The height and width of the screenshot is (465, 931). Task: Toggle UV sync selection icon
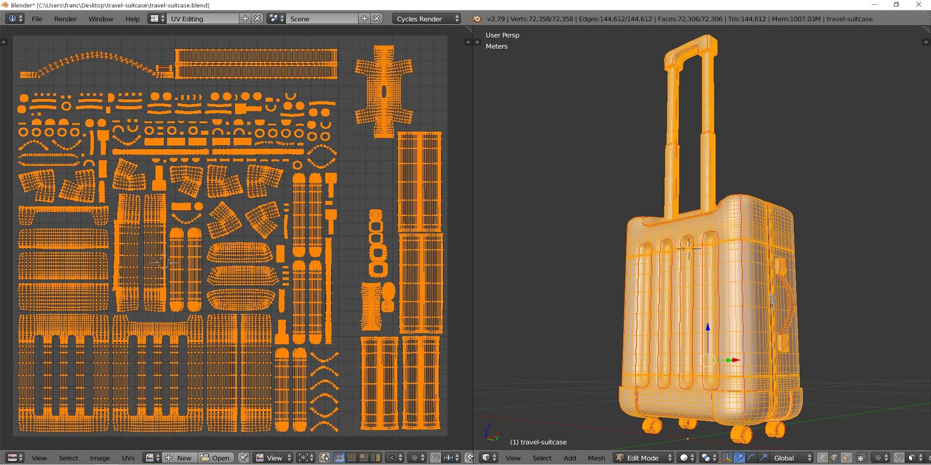324,457
